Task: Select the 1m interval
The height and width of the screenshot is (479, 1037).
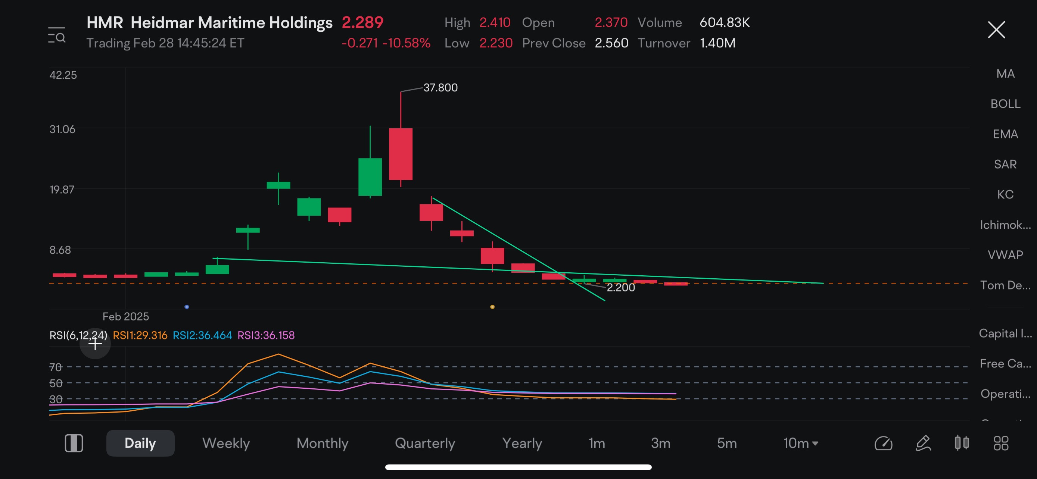Action: pos(597,443)
